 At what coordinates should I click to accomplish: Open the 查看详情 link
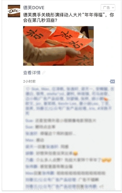32,73
